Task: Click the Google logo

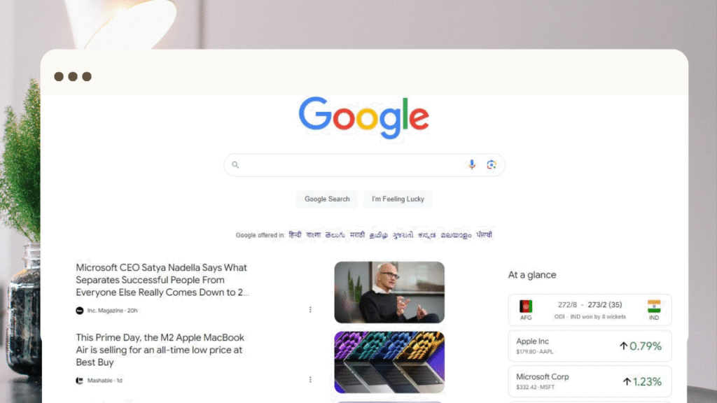Action: click(x=364, y=118)
